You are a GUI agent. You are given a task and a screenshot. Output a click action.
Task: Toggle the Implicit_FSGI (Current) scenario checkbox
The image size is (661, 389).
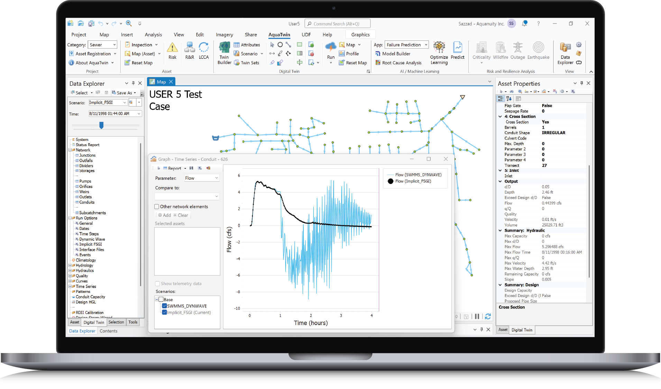tap(165, 312)
